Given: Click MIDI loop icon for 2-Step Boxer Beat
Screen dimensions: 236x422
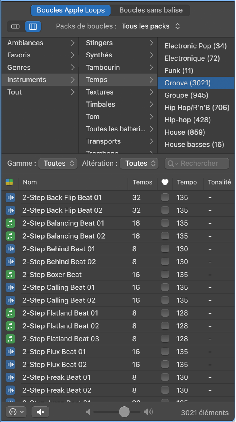Looking at the screenshot, I should (10, 275).
